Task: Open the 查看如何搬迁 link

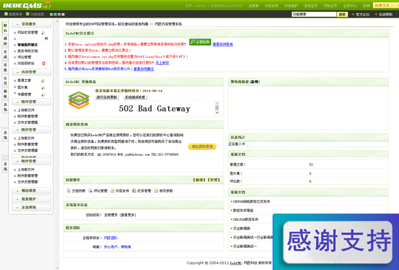Action: pos(144,69)
